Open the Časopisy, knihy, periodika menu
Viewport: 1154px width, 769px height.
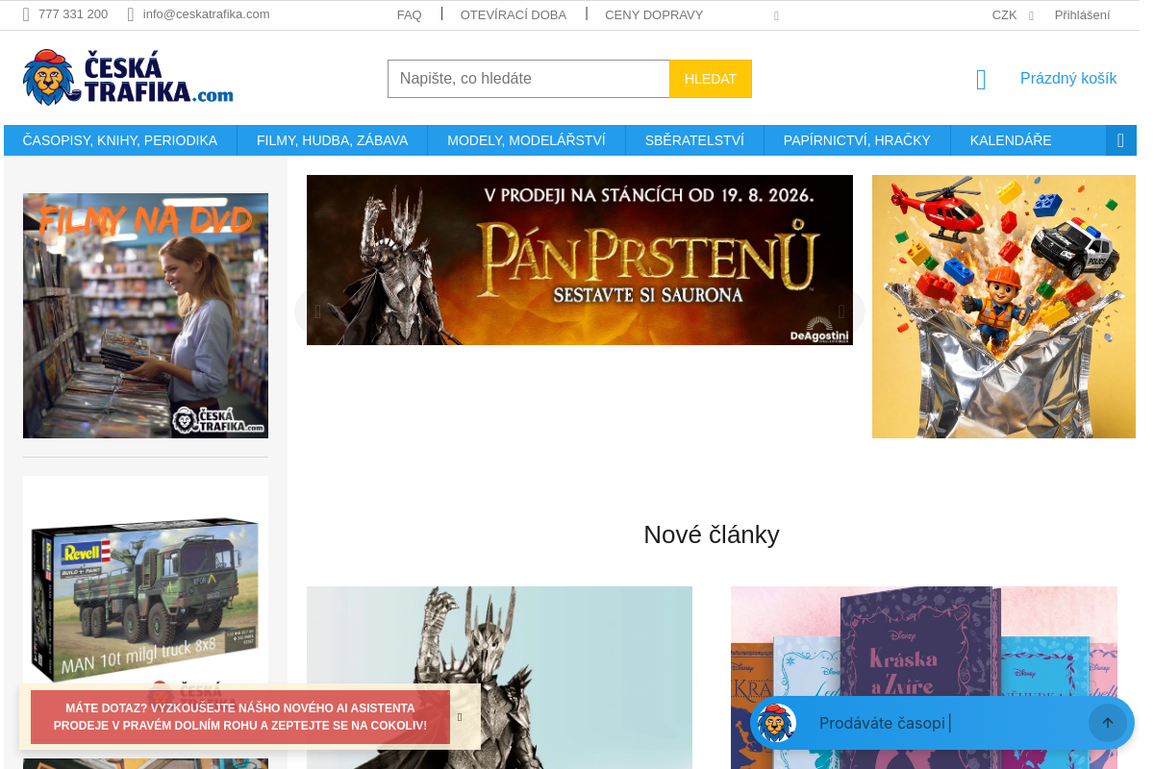(x=120, y=140)
